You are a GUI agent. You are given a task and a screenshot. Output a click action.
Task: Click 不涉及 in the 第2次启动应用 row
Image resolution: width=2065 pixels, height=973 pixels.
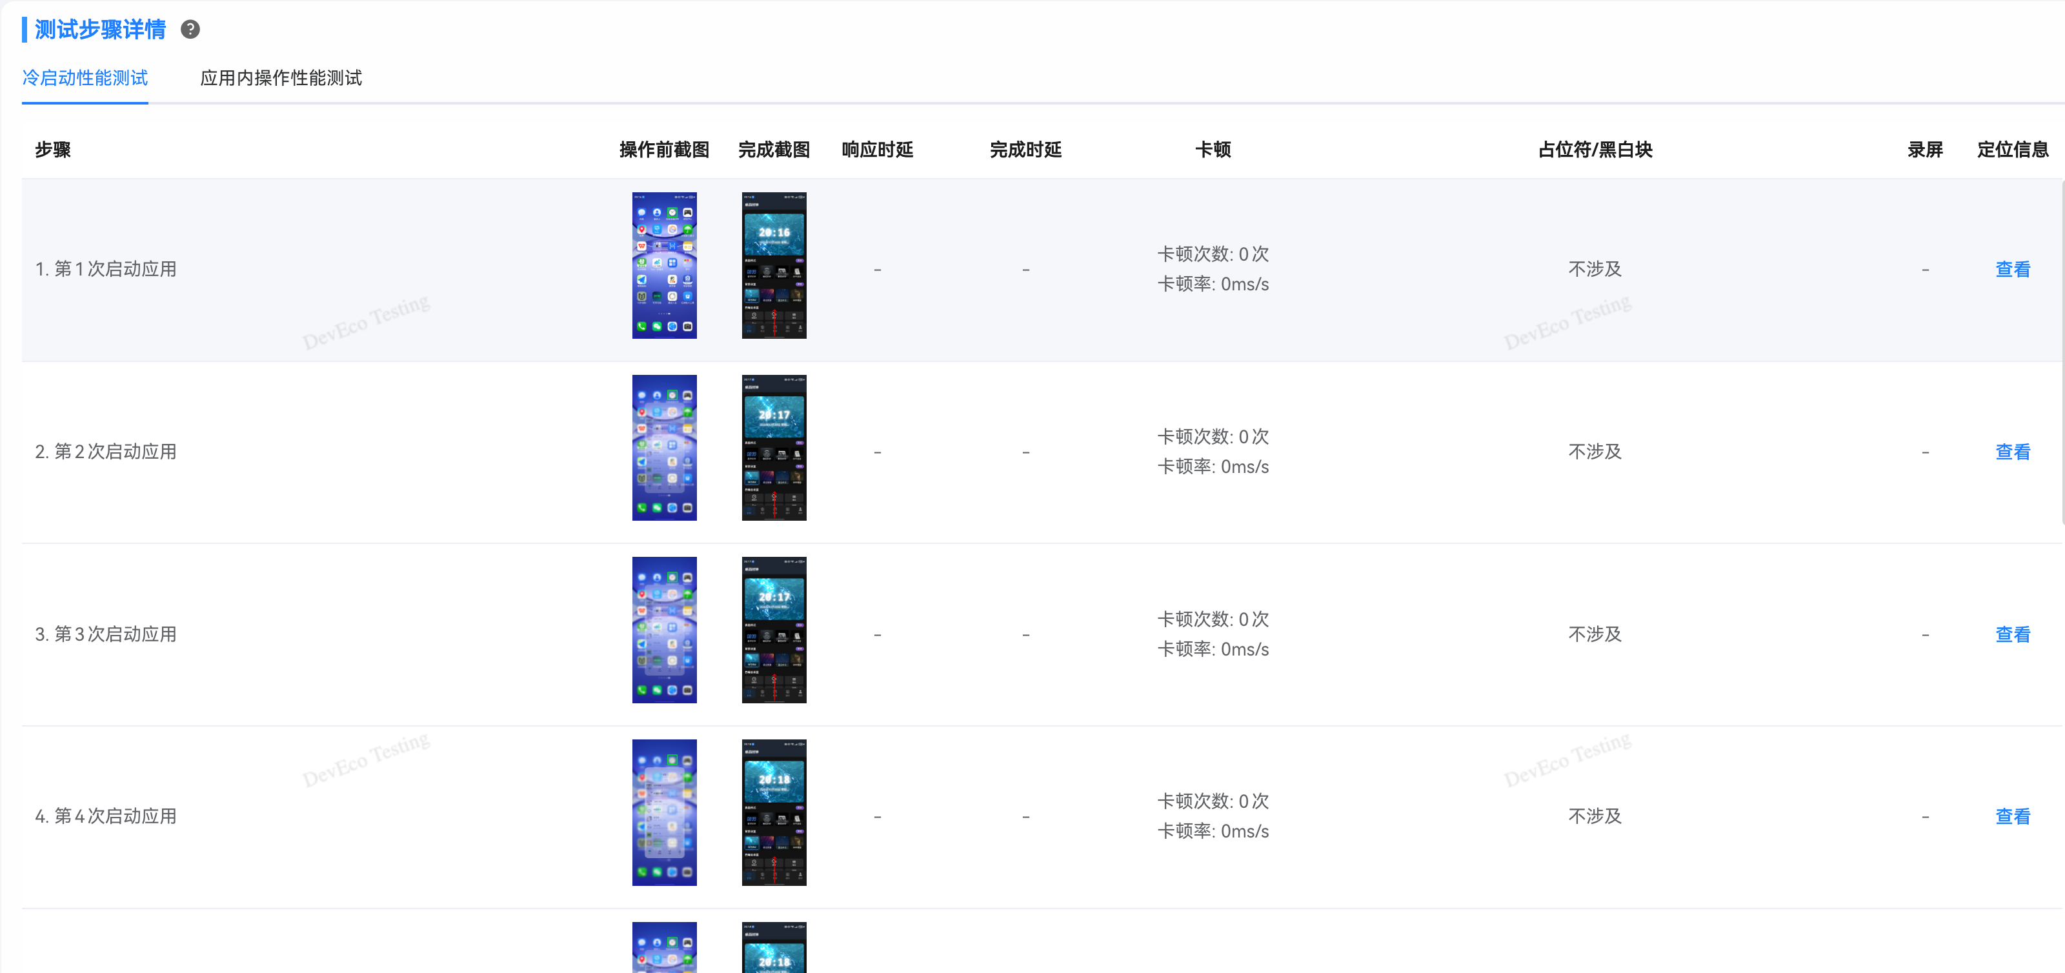pos(1595,452)
